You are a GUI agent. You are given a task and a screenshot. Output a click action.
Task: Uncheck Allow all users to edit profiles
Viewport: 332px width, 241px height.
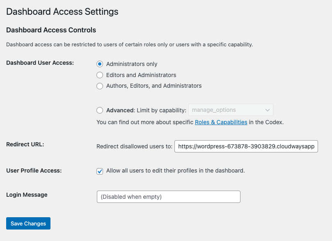point(100,171)
